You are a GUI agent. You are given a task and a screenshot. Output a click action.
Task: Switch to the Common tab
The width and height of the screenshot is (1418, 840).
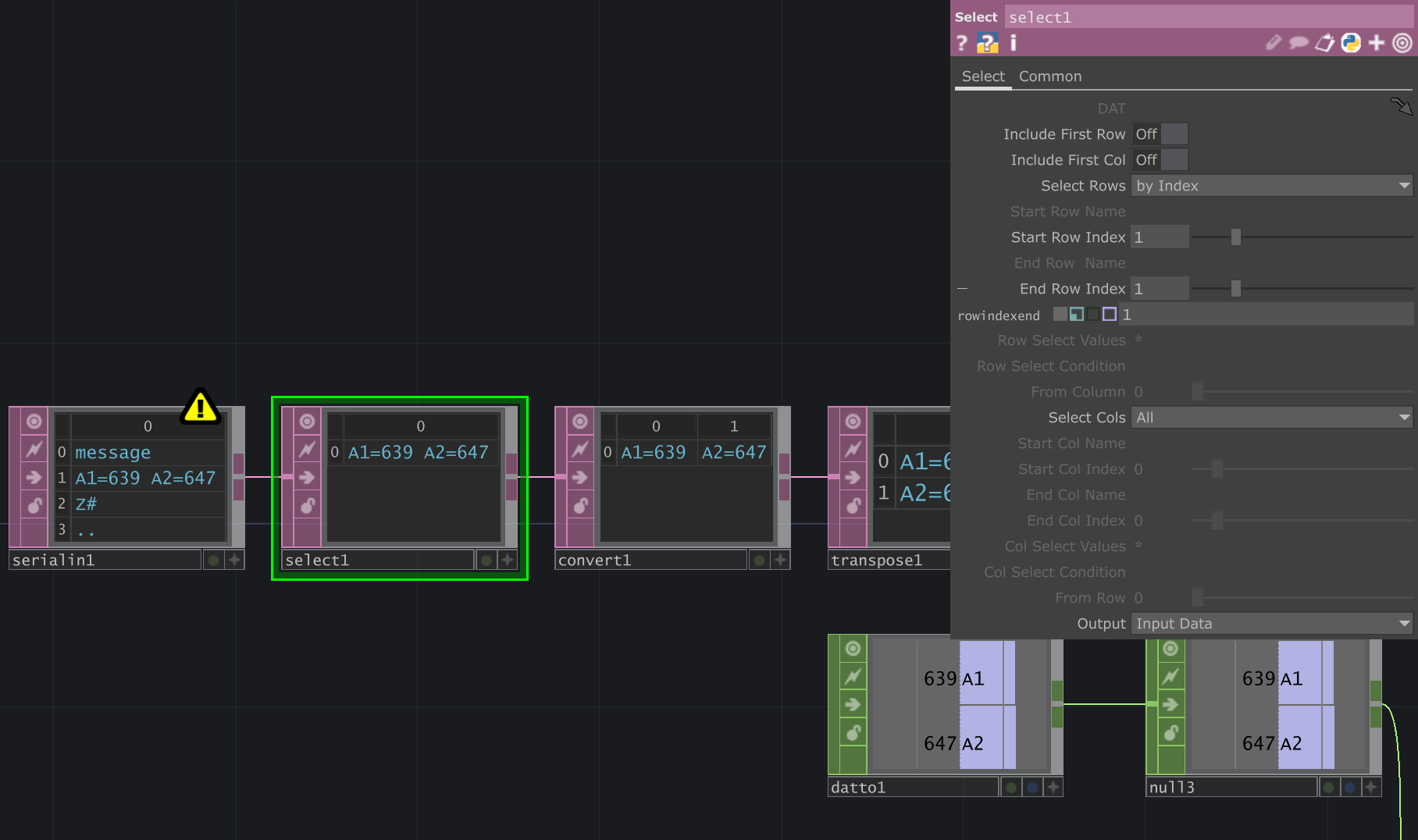[1050, 76]
